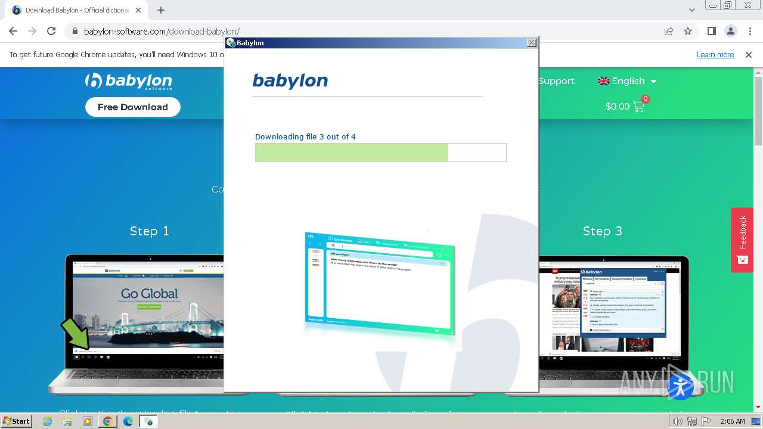Click the Babylon installer title bar icon

click(231, 43)
